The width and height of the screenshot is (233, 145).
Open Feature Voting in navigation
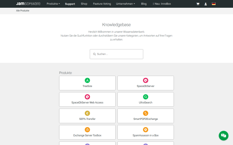(x=102, y=4)
